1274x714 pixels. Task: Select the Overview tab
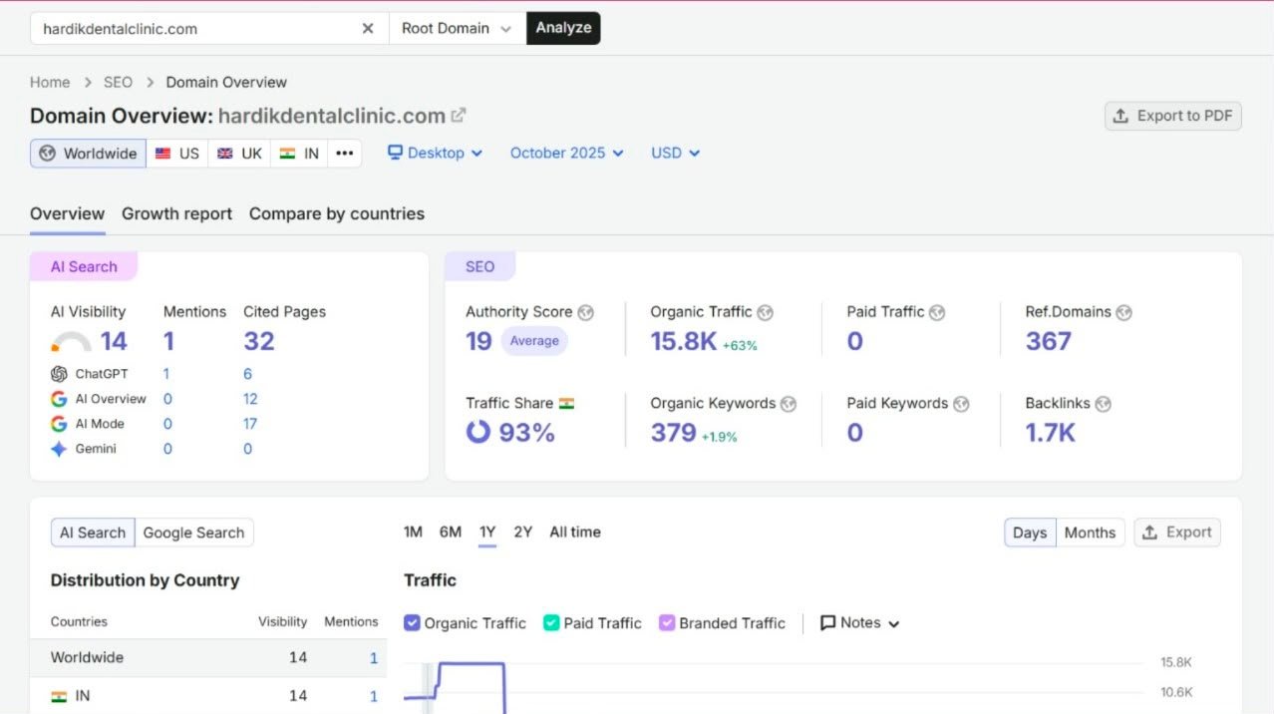(67, 213)
